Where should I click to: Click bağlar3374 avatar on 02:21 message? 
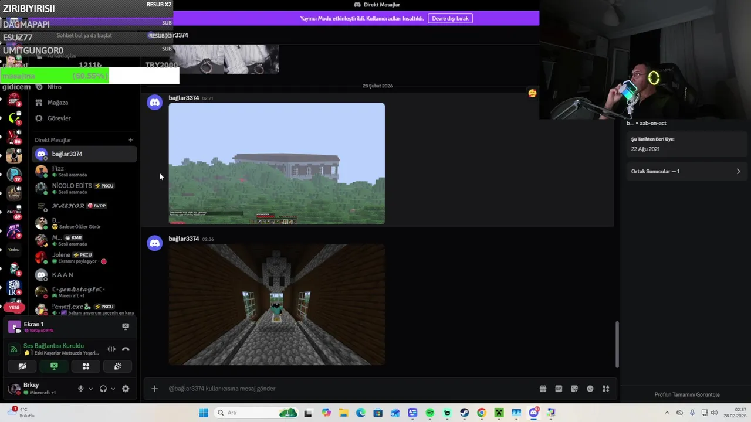[155, 103]
